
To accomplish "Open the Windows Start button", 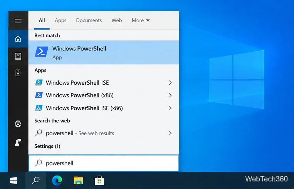I will coord(13,181).
